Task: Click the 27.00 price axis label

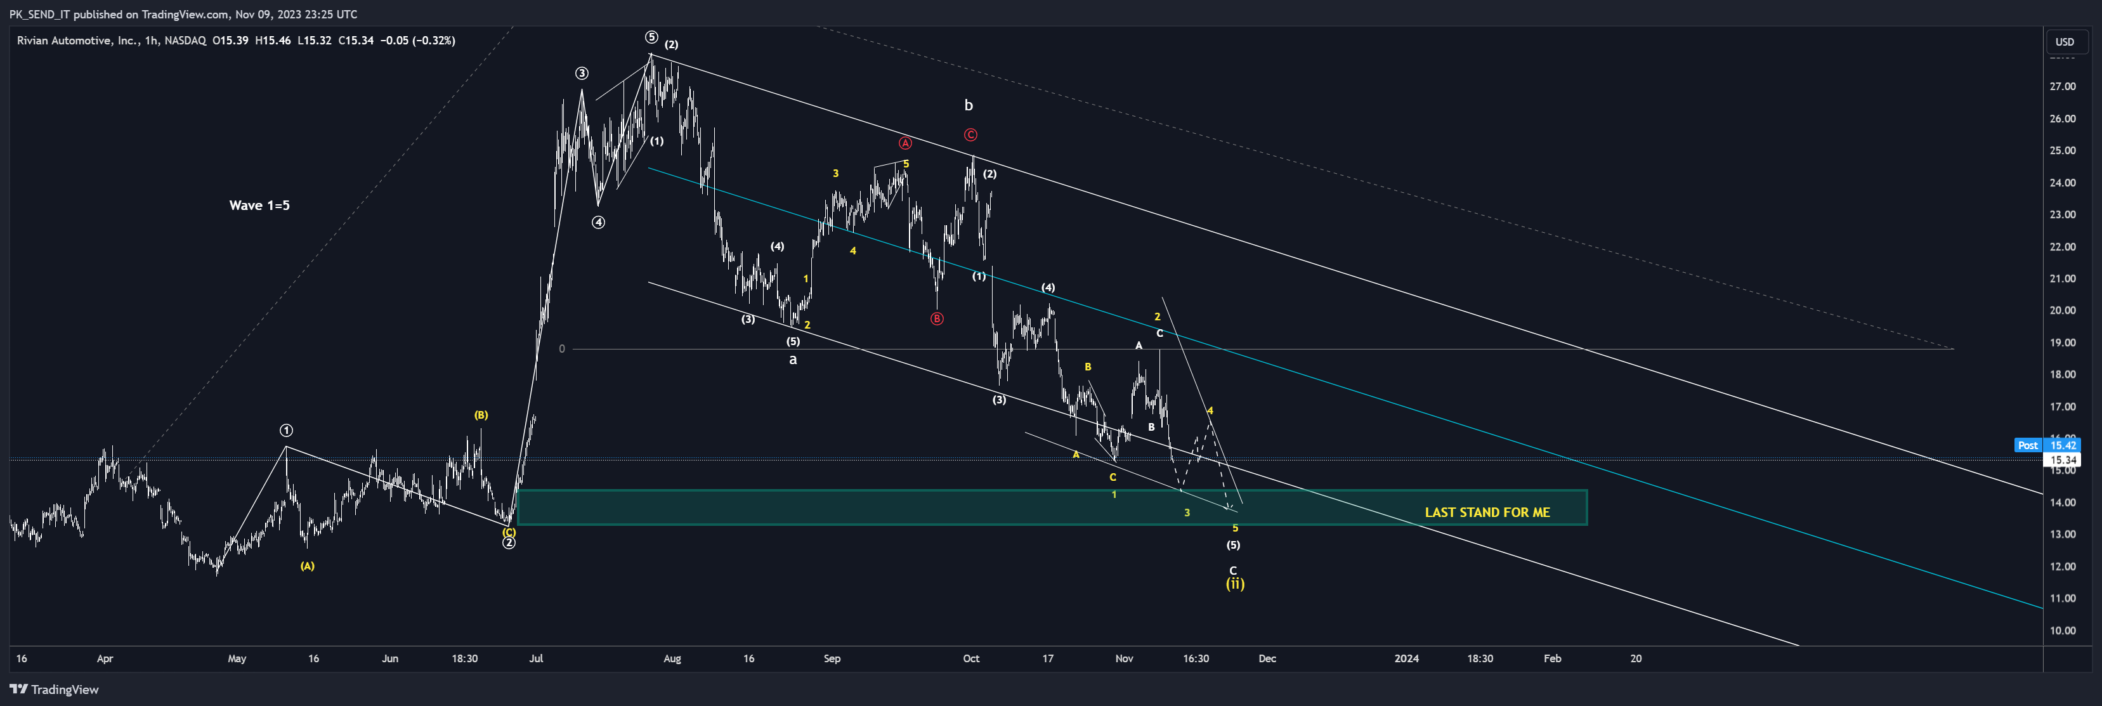Action: tap(2062, 86)
